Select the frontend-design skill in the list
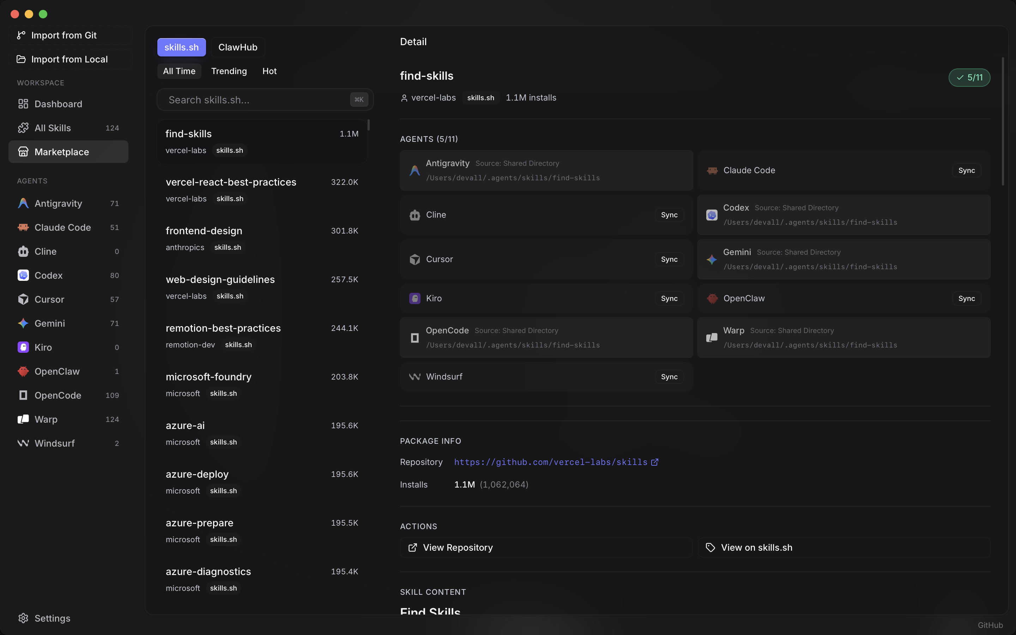Screen dimensions: 1016x635 coord(204,231)
